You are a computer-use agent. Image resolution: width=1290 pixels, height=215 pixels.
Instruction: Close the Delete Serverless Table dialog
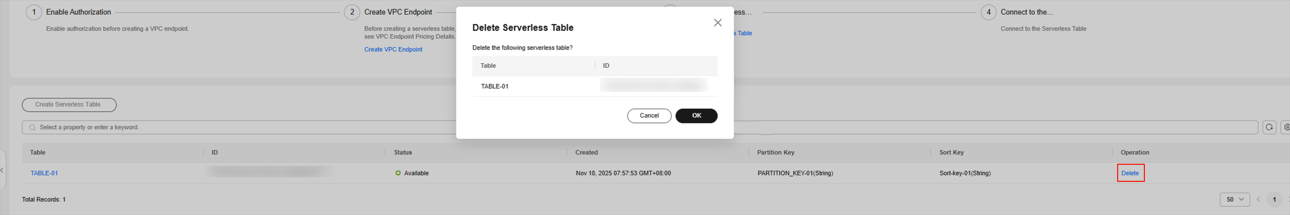tap(718, 23)
